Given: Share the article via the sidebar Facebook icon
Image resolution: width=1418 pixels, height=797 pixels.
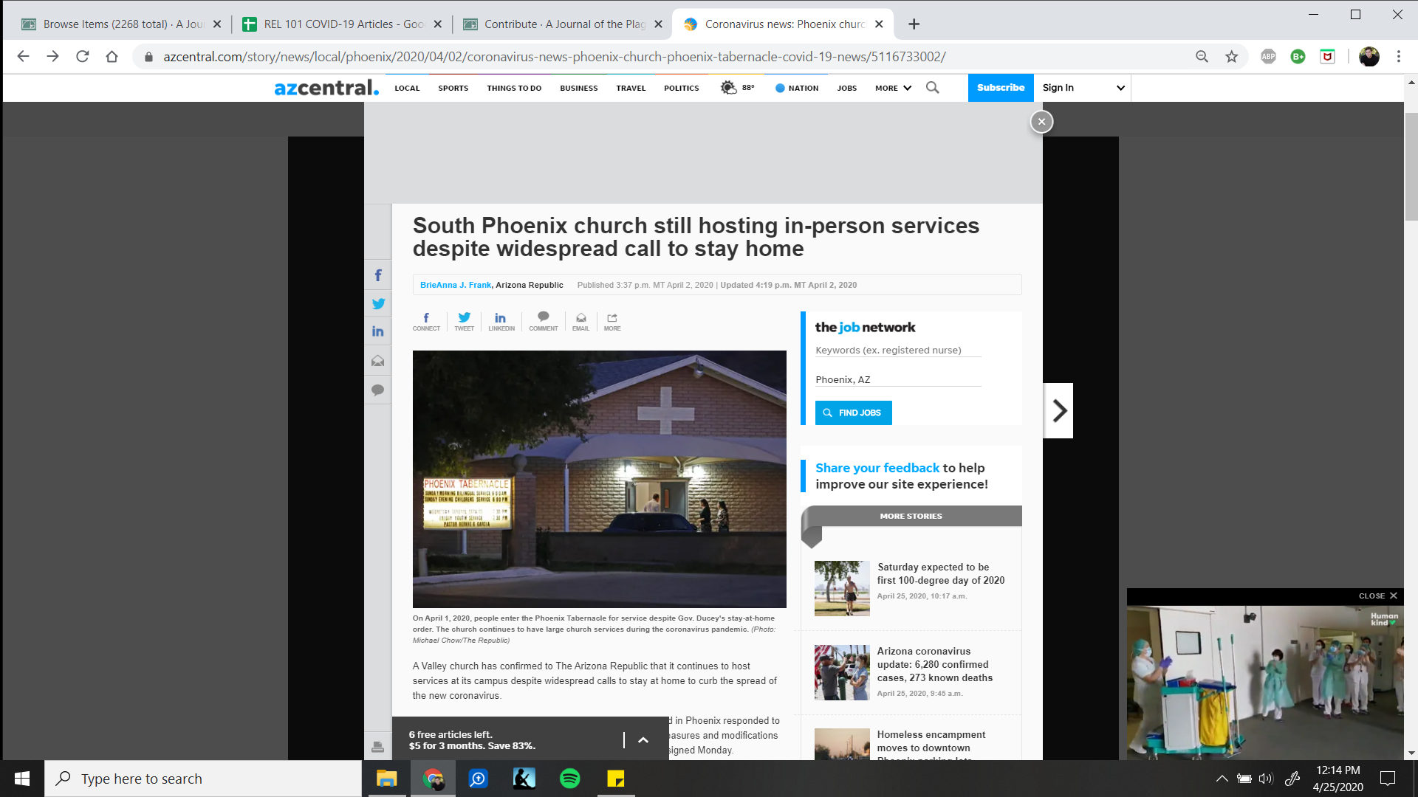Looking at the screenshot, I should (x=377, y=275).
